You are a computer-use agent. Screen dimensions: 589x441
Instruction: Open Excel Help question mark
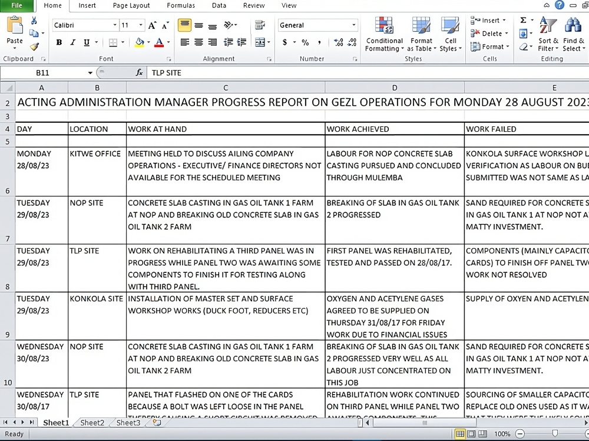click(x=560, y=5)
